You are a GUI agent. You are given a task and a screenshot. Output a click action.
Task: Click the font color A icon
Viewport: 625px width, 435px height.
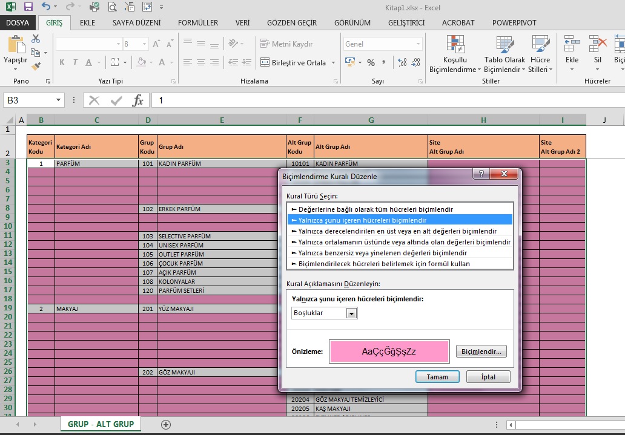tap(162, 62)
